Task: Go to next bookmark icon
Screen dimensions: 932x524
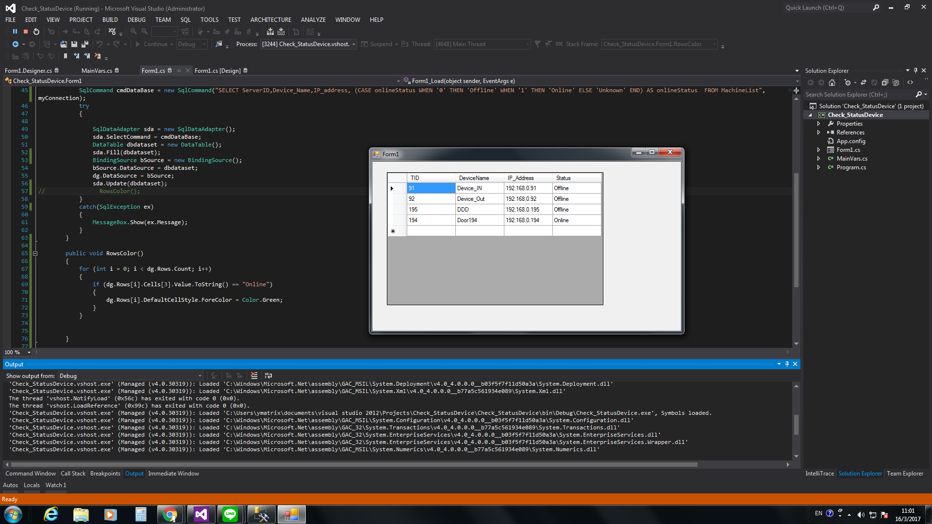Action: (87, 56)
